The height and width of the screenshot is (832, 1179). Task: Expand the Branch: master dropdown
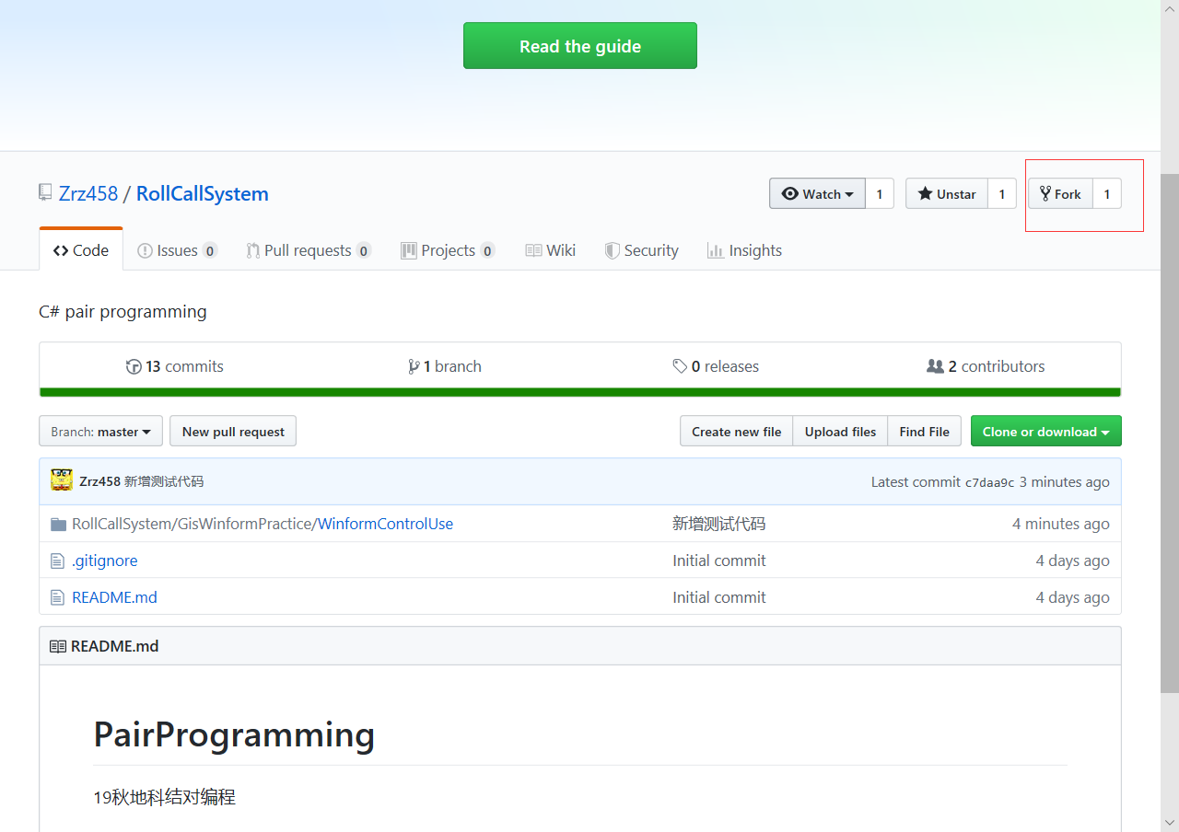click(x=100, y=432)
